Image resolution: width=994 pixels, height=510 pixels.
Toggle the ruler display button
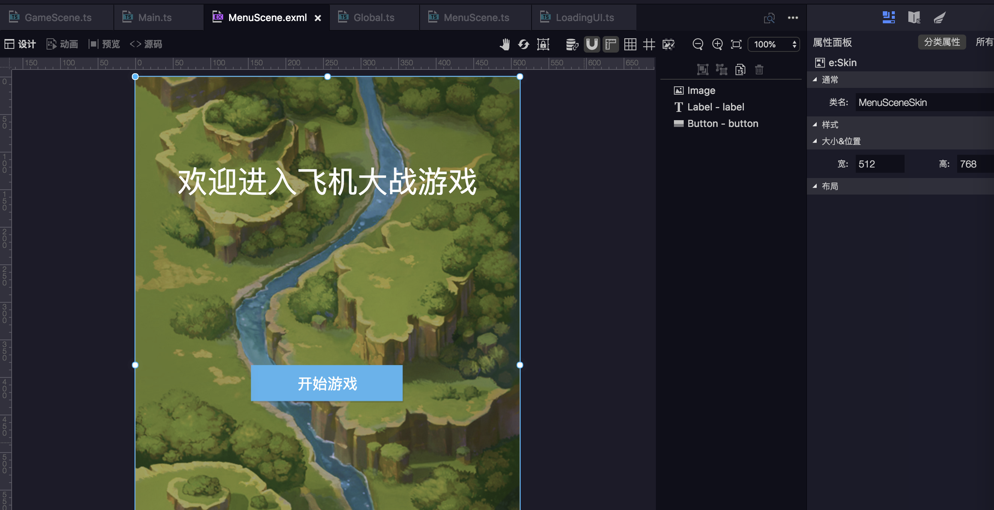pyautogui.click(x=610, y=44)
